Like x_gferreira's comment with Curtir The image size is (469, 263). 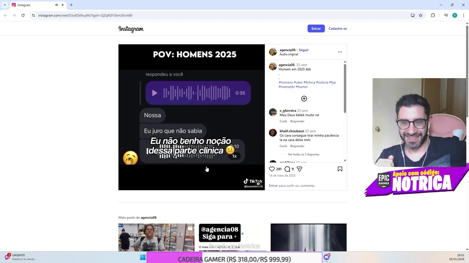pos(283,121)
